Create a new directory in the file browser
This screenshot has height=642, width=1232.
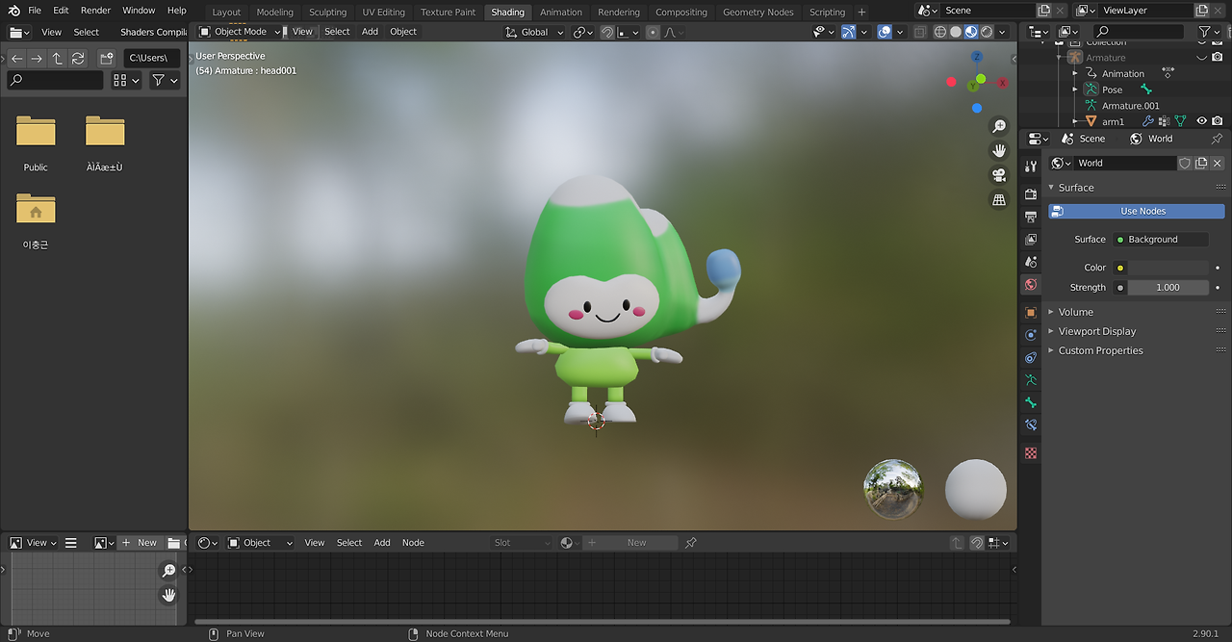tap(106, 58)
